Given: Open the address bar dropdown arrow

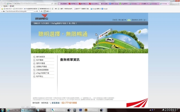Looking at the screenshot, I should click(x=54, y=4).
